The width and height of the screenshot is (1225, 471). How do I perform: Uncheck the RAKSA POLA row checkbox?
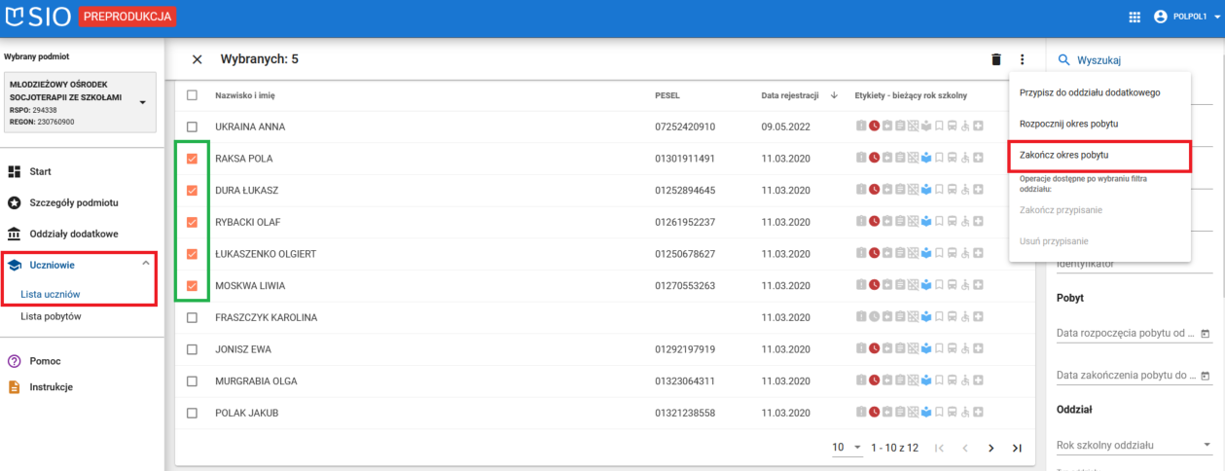[x=192, y=159]
